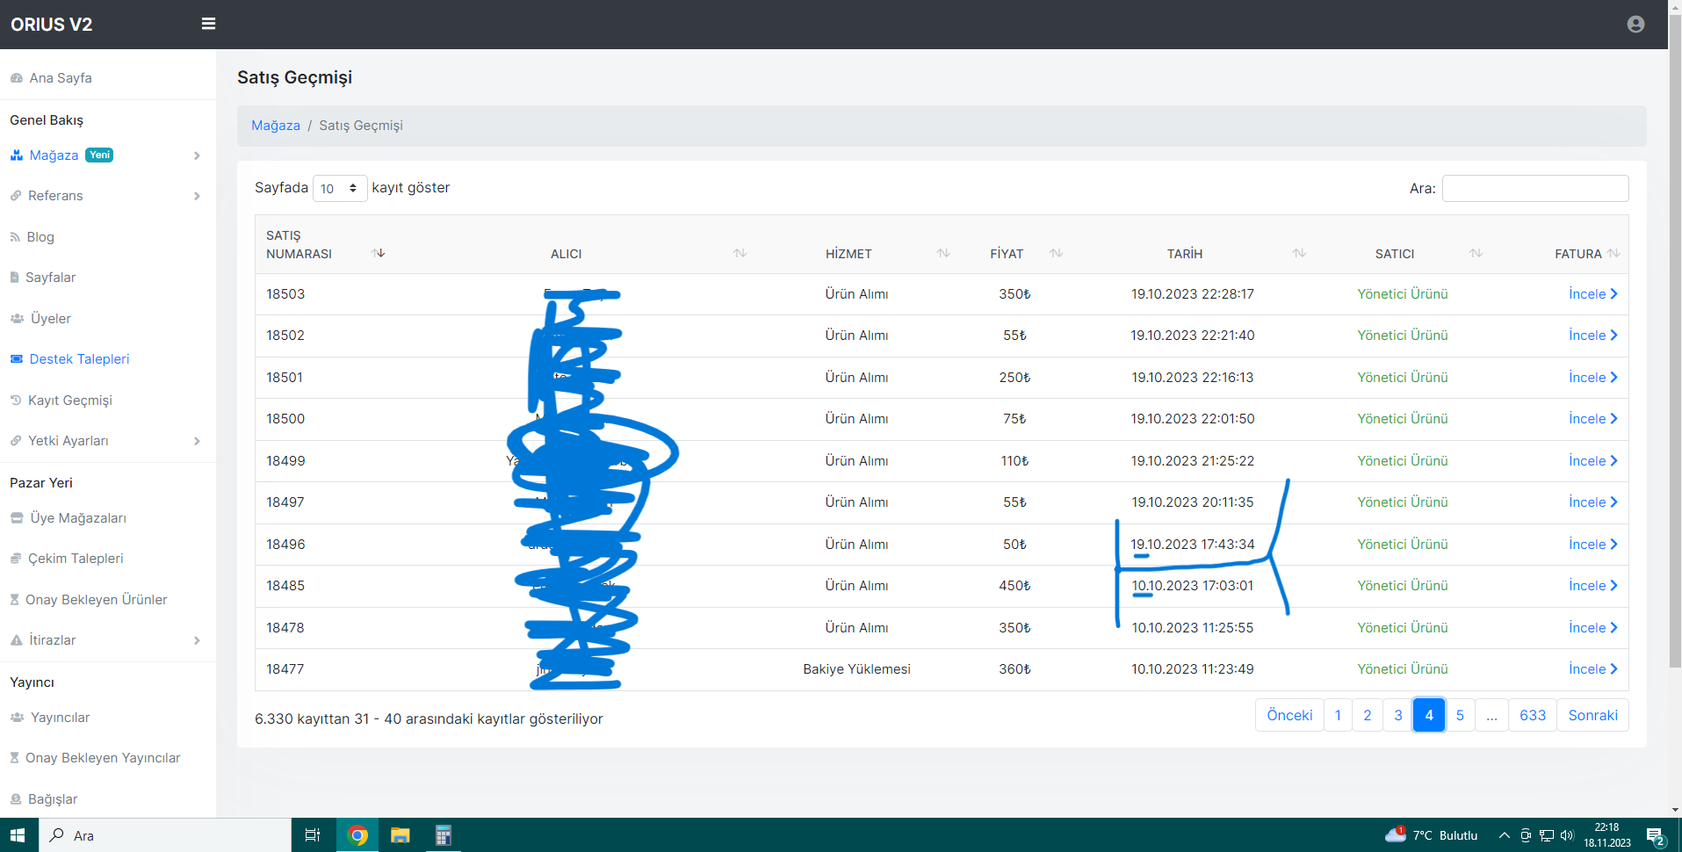Open Chrome from the taskbar
Screen dimensions: 1682x852
pos(357,835)
